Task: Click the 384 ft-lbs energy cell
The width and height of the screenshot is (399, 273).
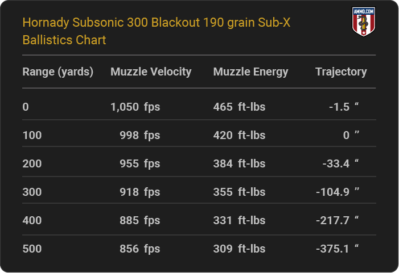Action: point(239,163)
